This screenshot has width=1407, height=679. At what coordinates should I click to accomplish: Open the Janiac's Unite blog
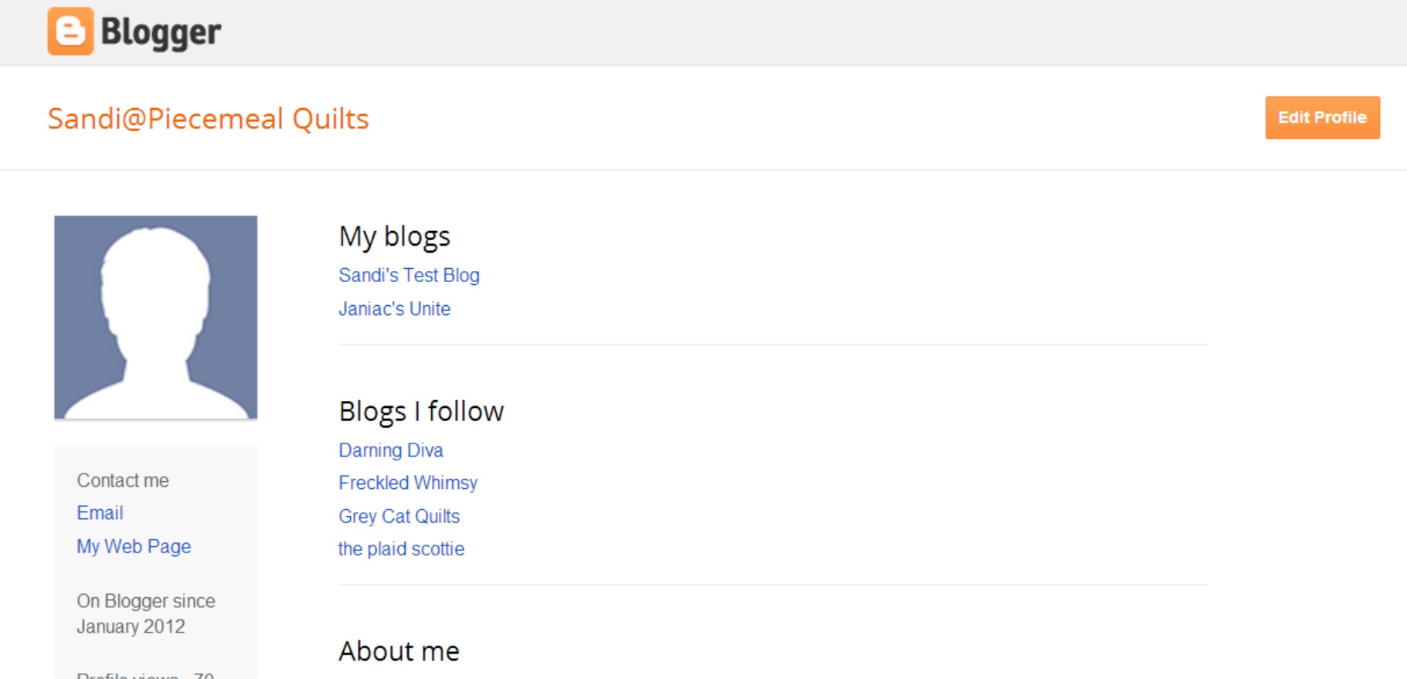[394, 309]
